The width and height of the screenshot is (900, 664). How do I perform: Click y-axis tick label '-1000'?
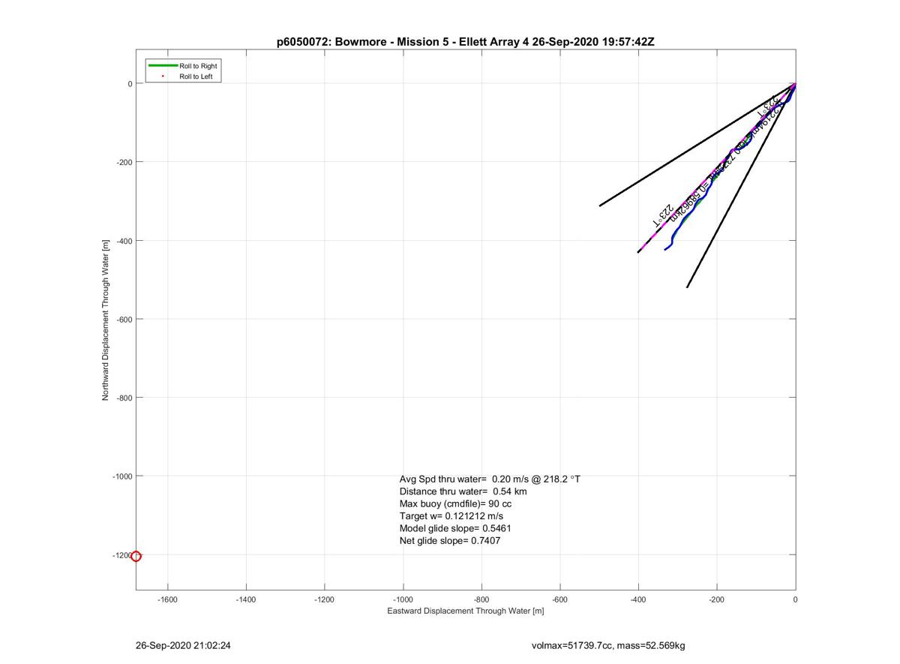click(122, 476)
